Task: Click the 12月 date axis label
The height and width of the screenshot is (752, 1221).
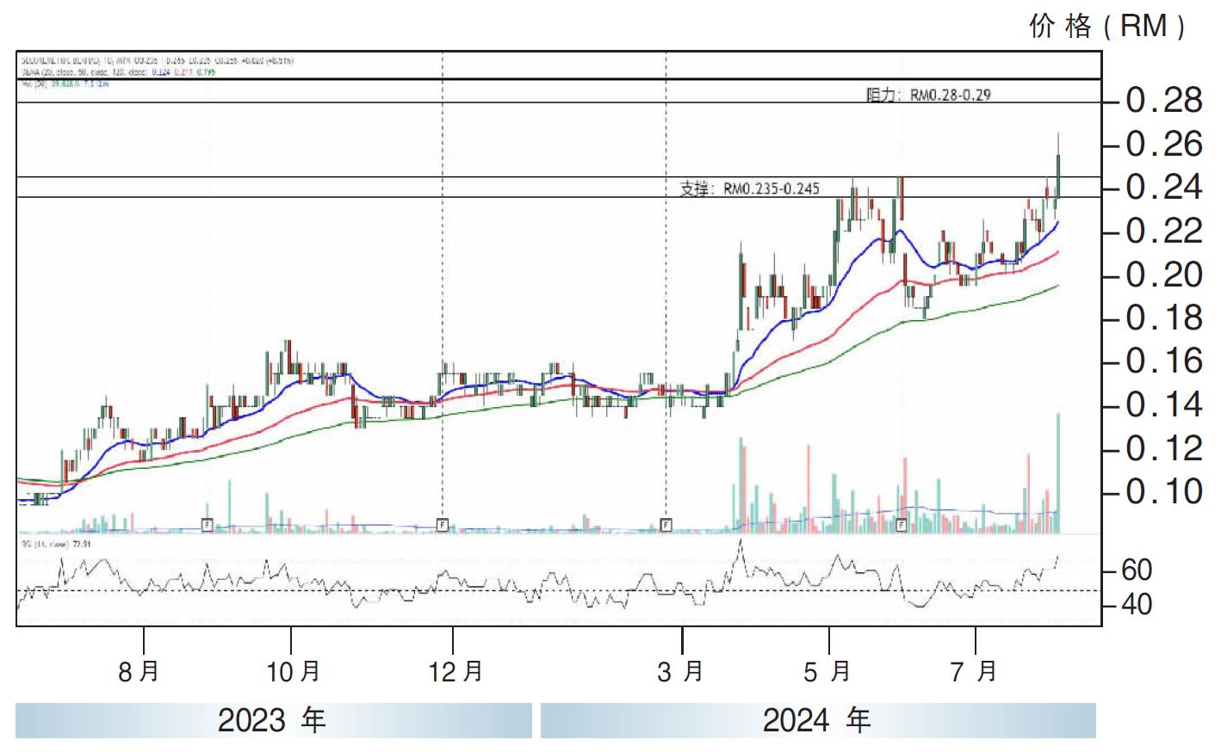Action: 456,671
